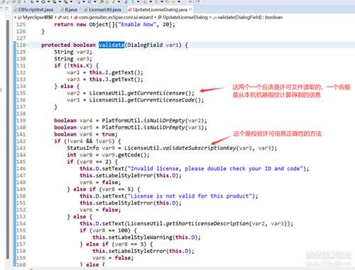Click getShortLicenseDescription on line 154

(207, 224)
